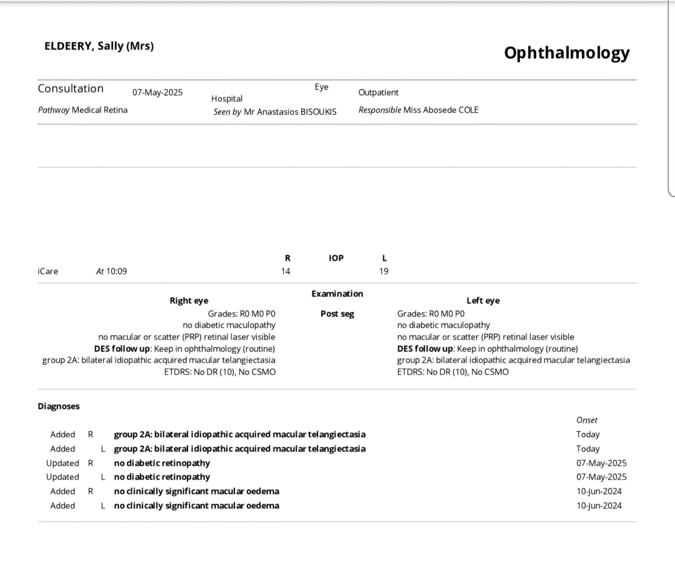Select the Pathway Medical Retina text
The image size is (675, 576).
[x=83, y=110]
